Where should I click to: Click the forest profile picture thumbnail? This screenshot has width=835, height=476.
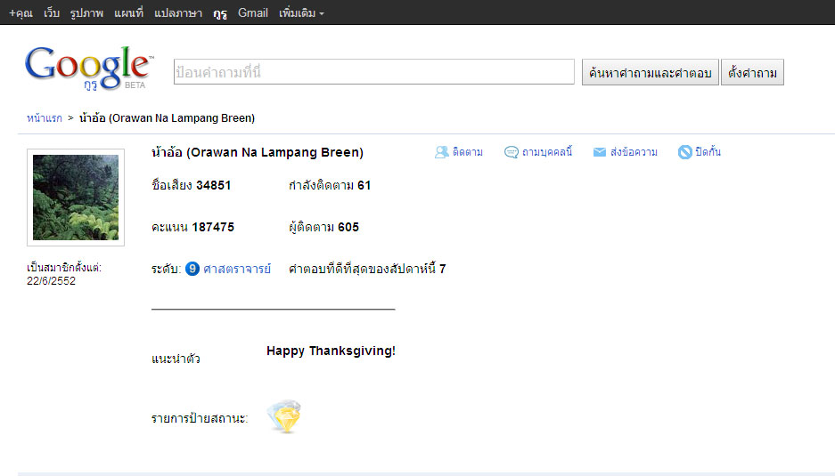tap(76, 198)
